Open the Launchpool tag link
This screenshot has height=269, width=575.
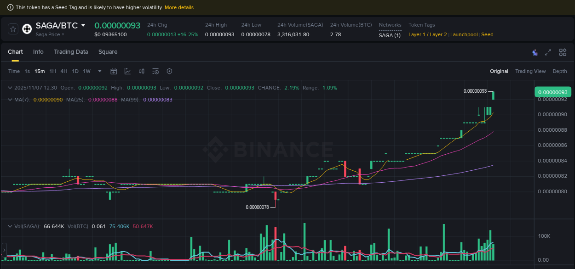pos(464,34)
